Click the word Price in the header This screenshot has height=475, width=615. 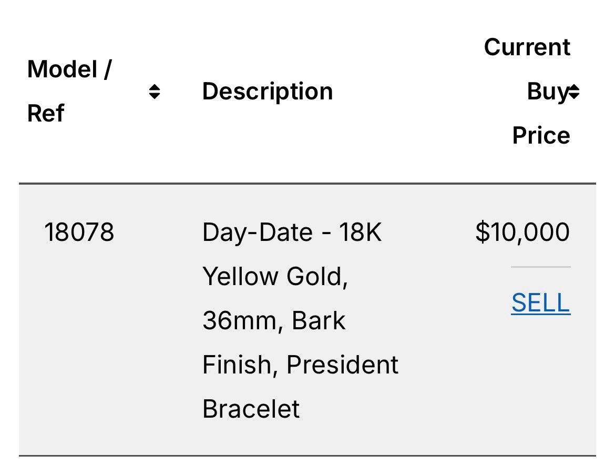tap(541, 135)
